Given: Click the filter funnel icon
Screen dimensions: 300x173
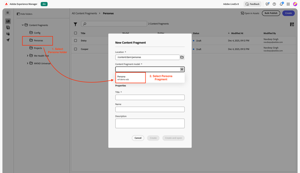Looking at the screenshot, I should point(75,24).
